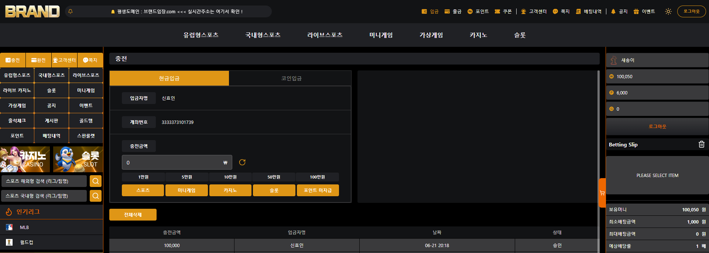Open 쪽지 messages in top bar

pyautogui.click(x=561, y=11)
